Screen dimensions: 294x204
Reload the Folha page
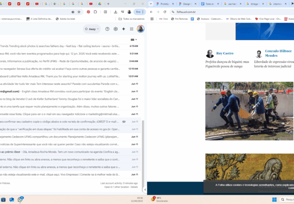click(x=164, y=12)
